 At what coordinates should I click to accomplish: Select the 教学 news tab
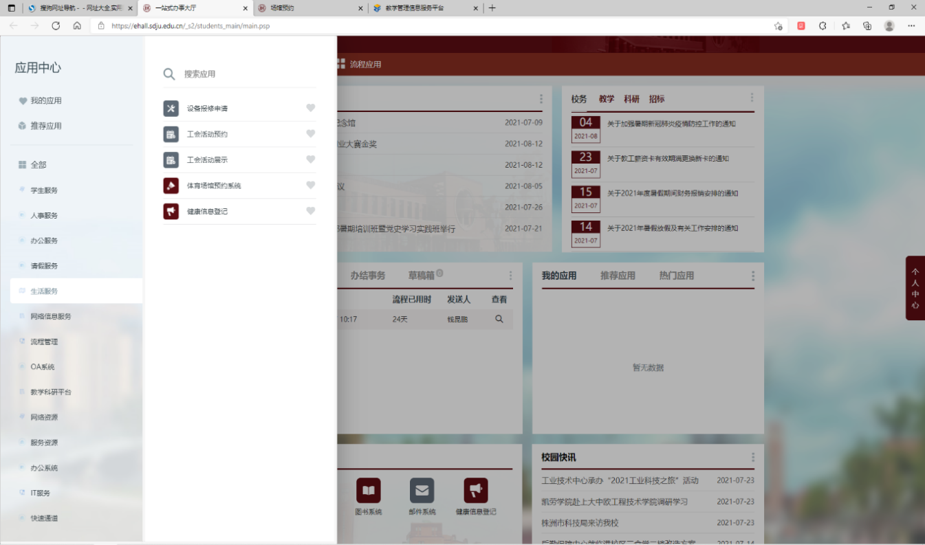point(606,99)
